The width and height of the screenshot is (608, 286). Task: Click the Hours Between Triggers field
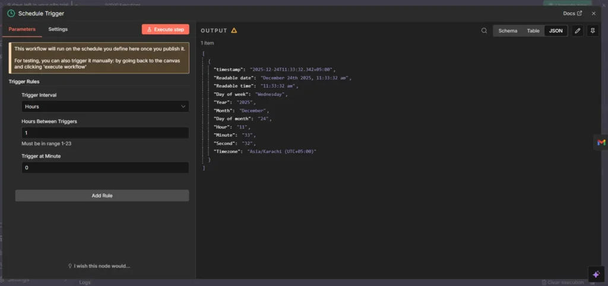click(x=105, y=133)
